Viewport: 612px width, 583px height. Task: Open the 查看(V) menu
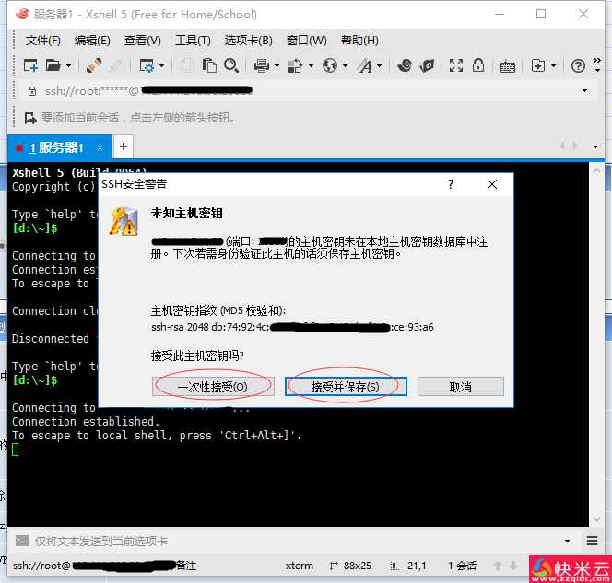point(143,41)
